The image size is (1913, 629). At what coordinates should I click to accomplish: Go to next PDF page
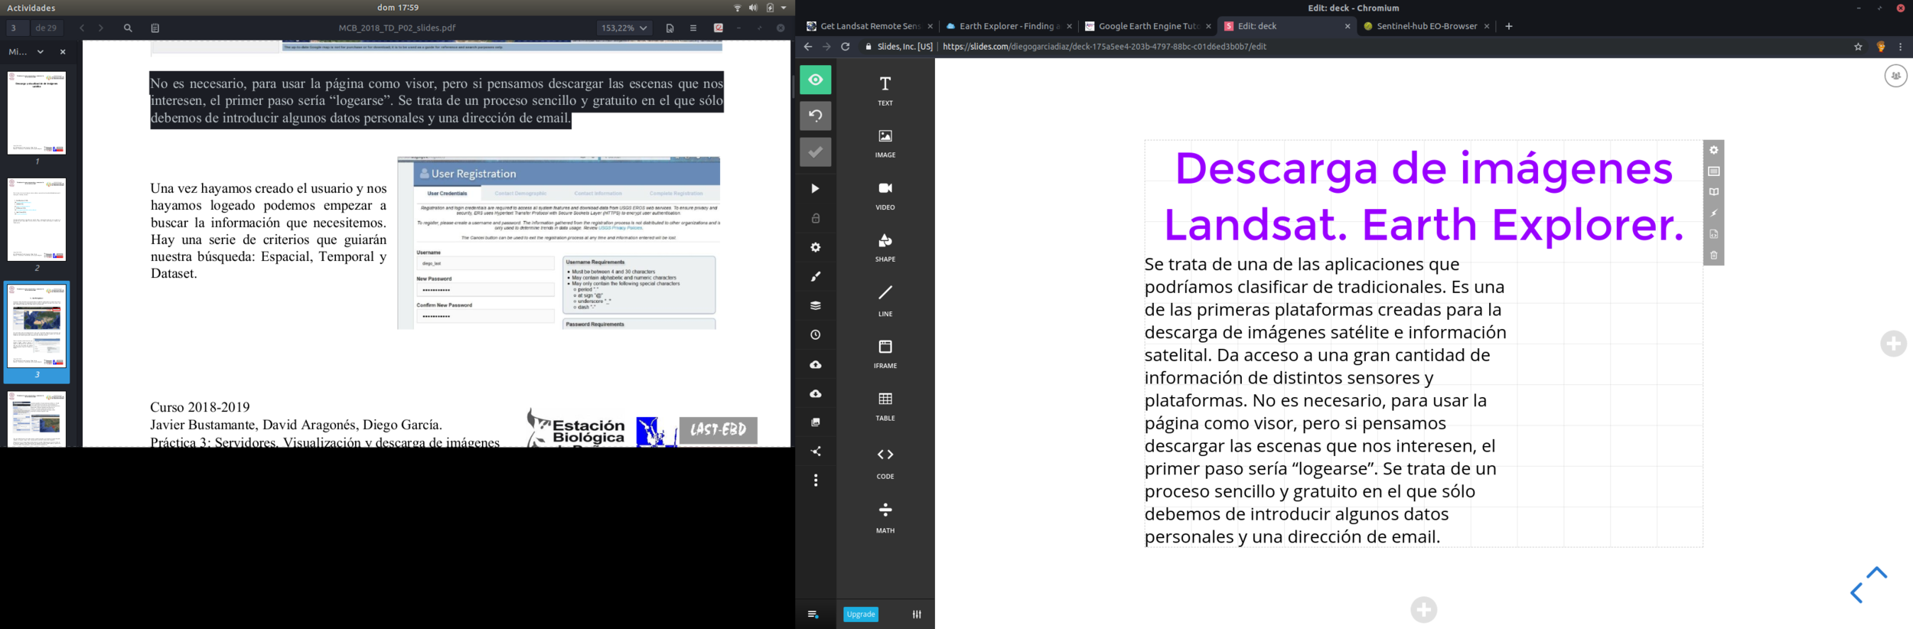[x=100, y=28]
